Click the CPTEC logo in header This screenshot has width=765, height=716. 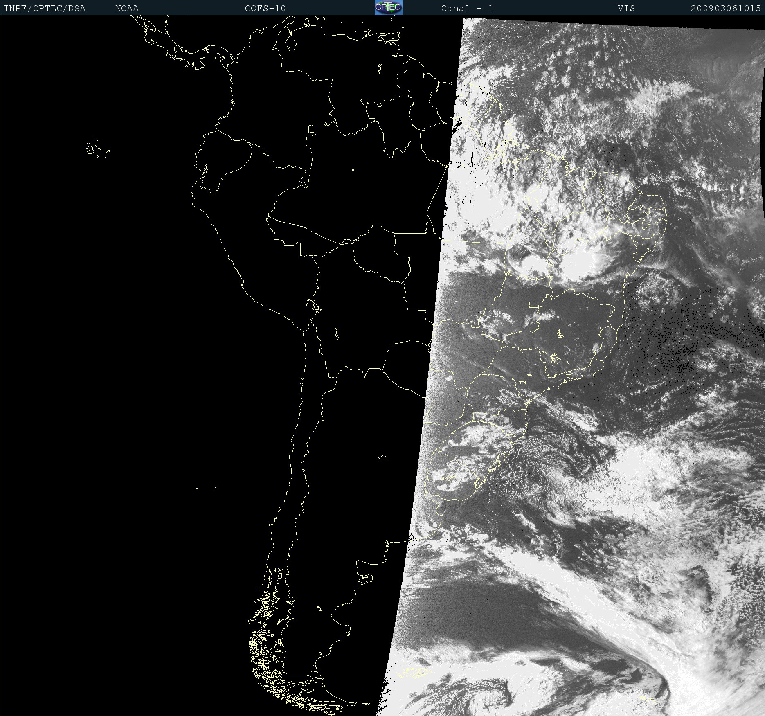coord(389,7)
